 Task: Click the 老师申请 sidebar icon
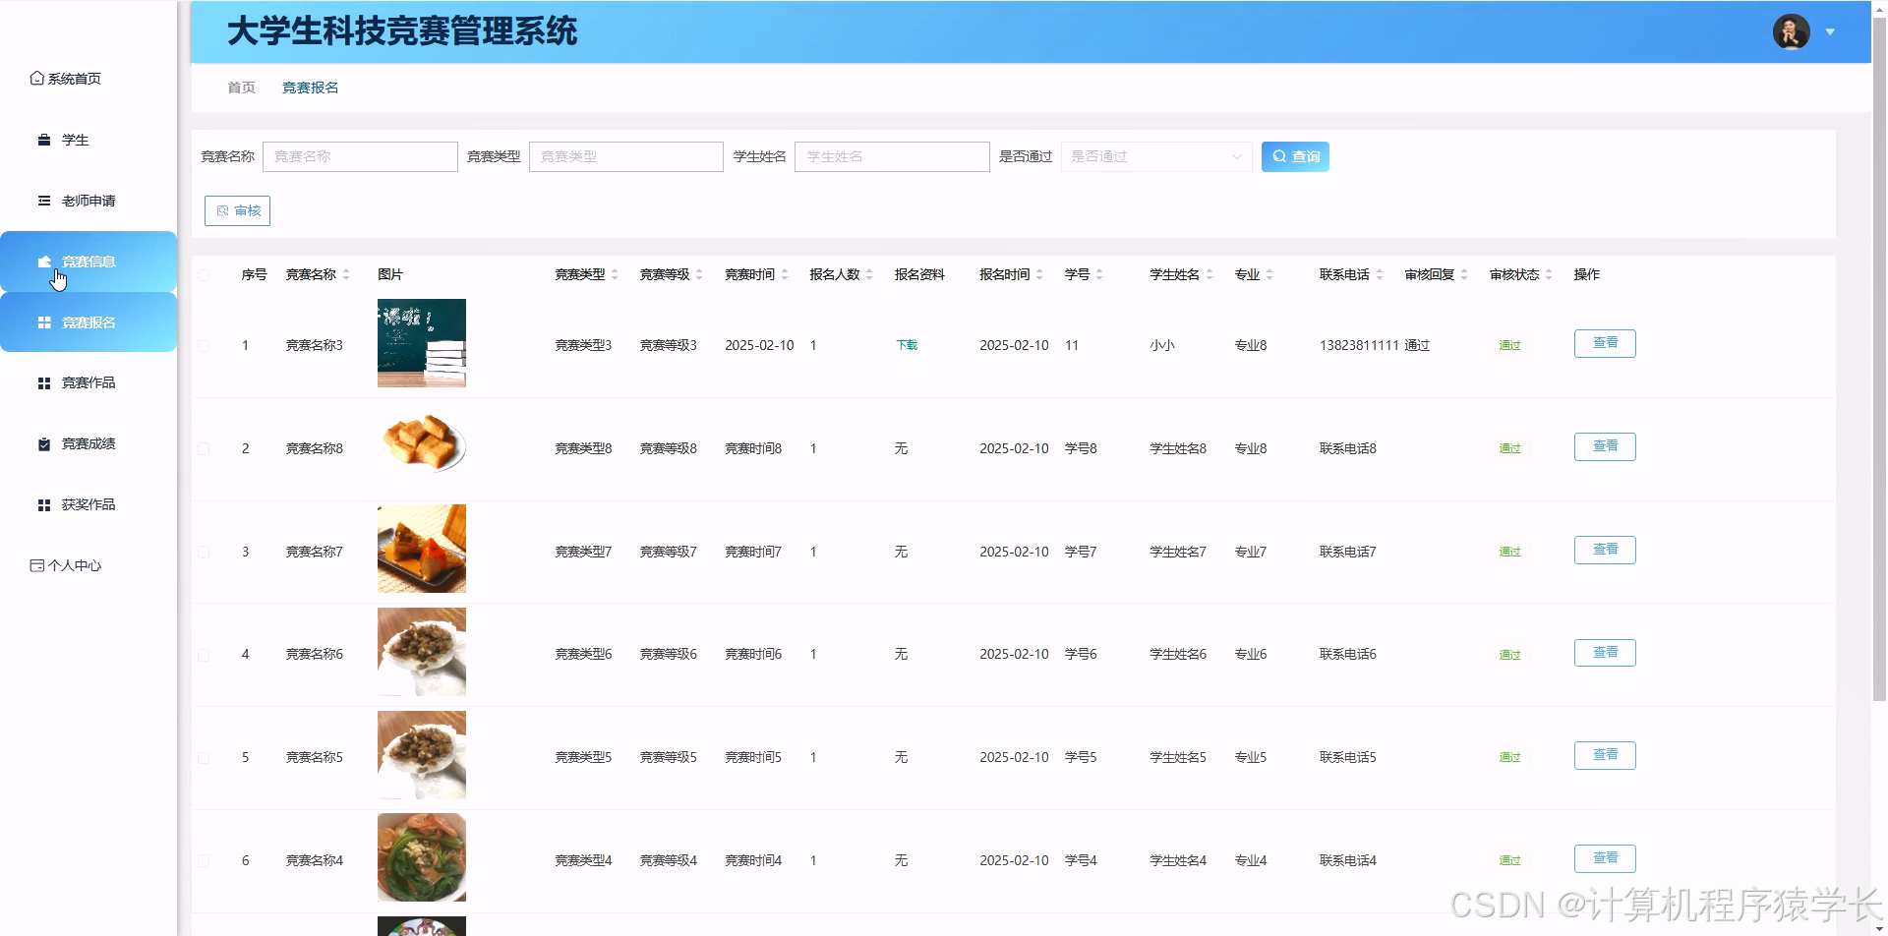pos(43,201)
